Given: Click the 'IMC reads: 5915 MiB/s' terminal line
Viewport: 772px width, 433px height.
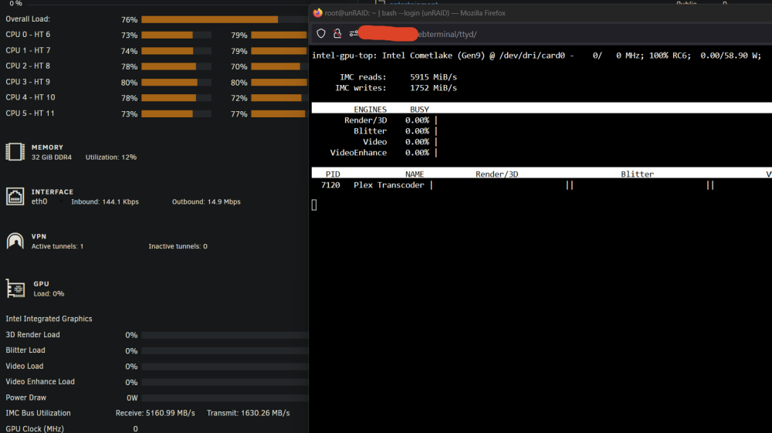Looking at the screenshot, I should pos(398,77).
